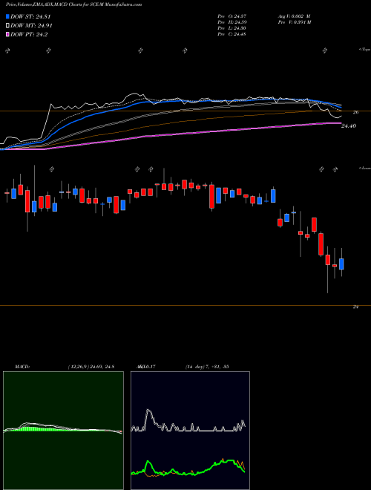
Task: Click the tall red candlestick mid-chart
Action: (x=212, y=196)
